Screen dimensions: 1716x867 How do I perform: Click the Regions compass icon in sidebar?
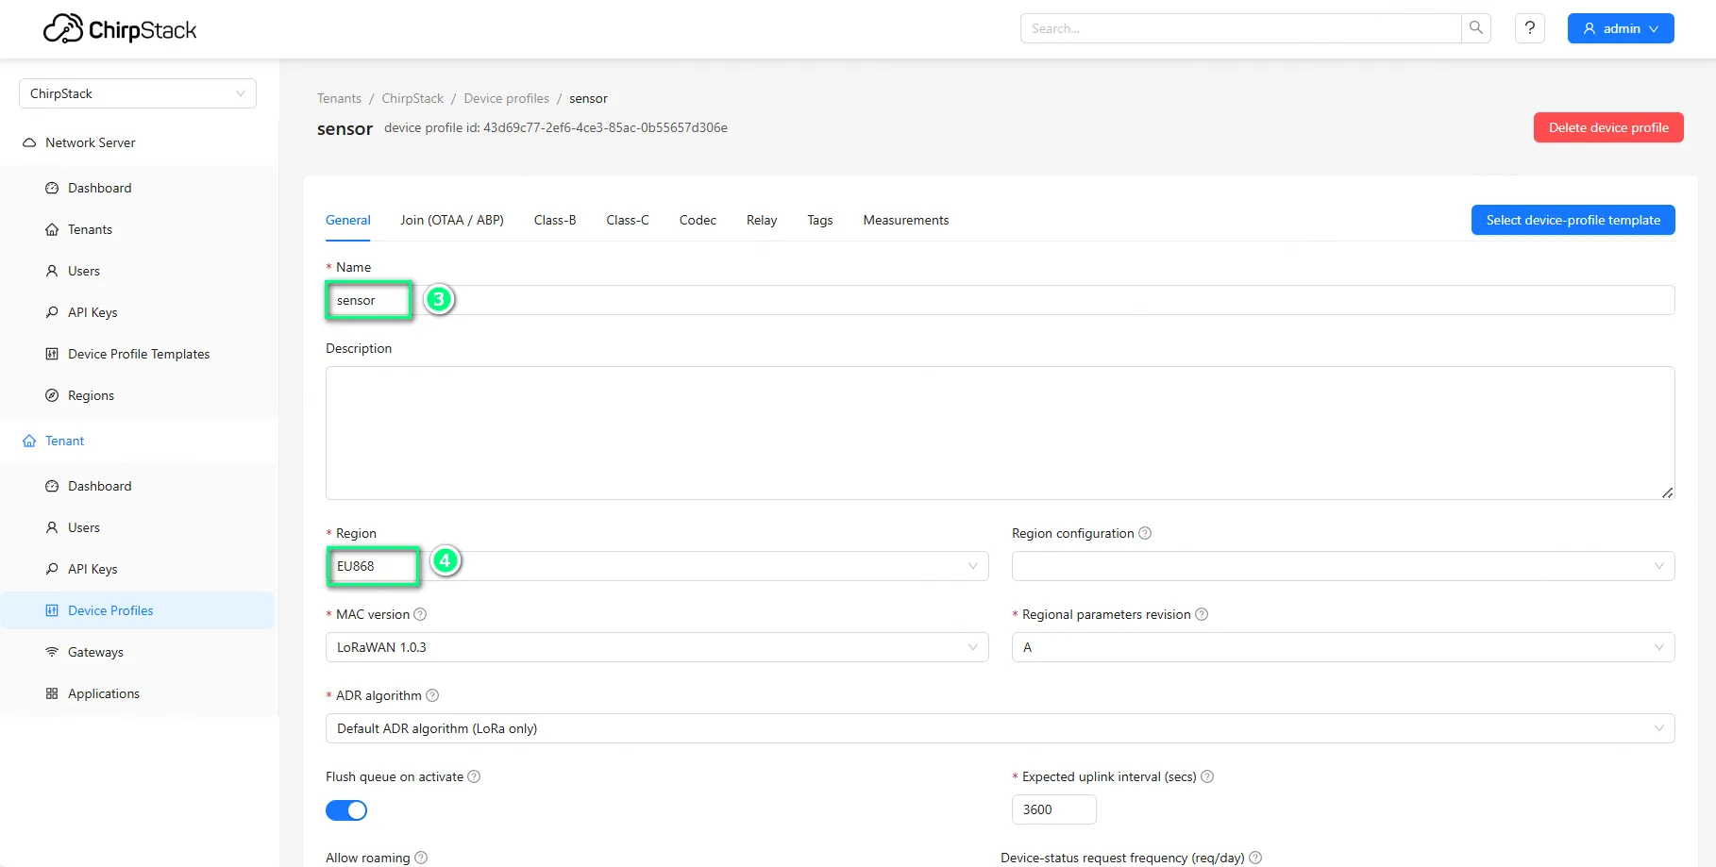click(52, 395)
